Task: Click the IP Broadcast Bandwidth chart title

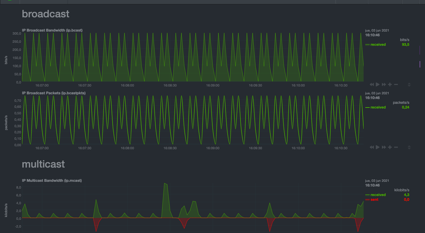Action: [x=52, y=30]
